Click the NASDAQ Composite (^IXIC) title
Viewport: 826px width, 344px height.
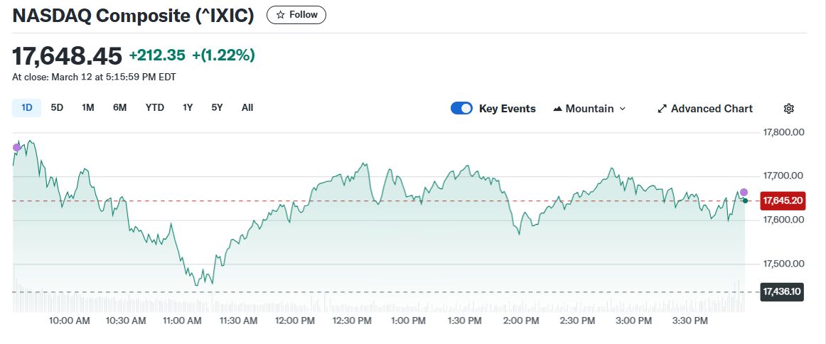point(133,15)
